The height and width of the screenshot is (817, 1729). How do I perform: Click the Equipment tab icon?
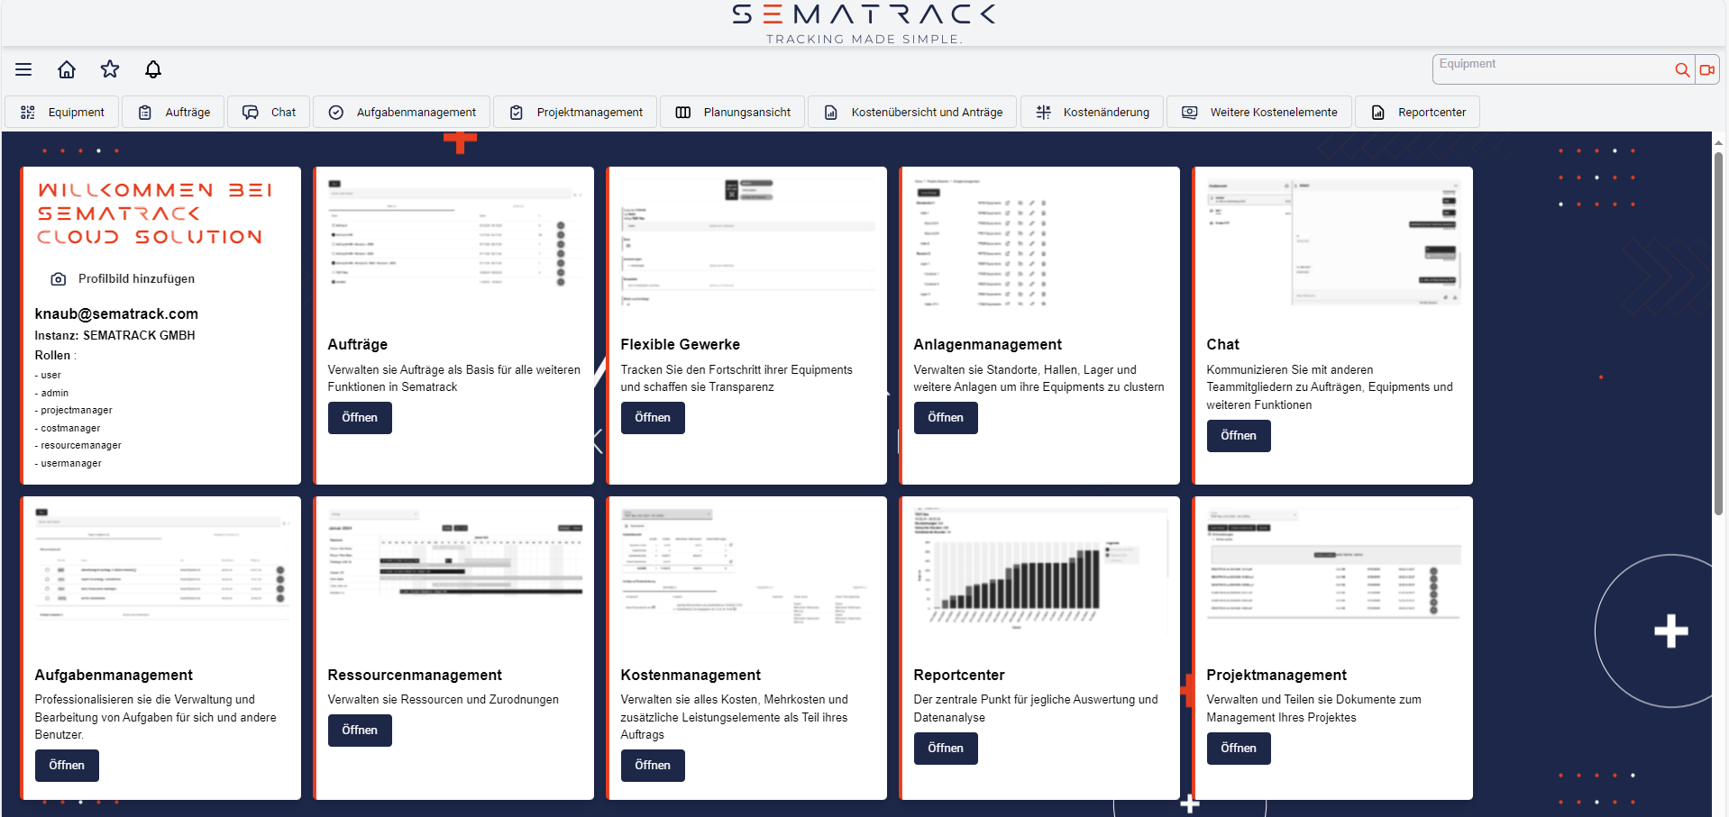pos(28,113)
